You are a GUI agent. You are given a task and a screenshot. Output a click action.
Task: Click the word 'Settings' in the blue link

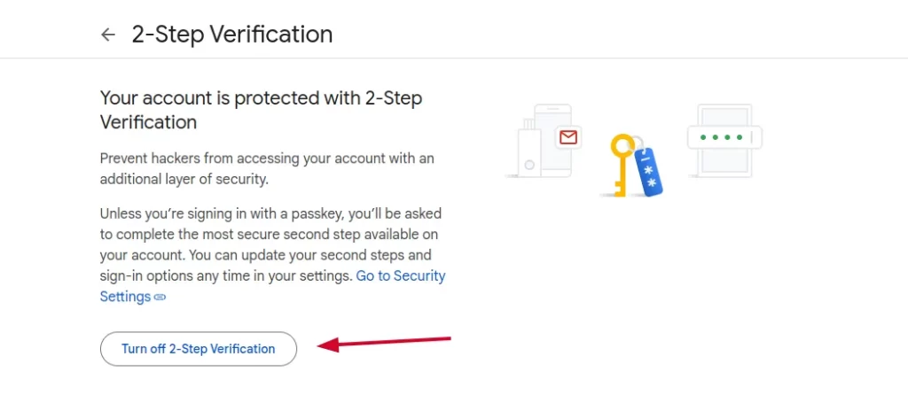pos(126,297)
